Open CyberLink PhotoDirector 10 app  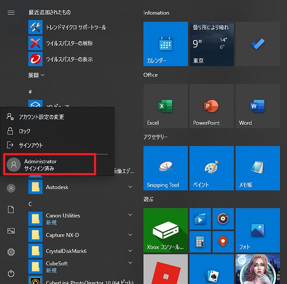[x=81, y=280]
